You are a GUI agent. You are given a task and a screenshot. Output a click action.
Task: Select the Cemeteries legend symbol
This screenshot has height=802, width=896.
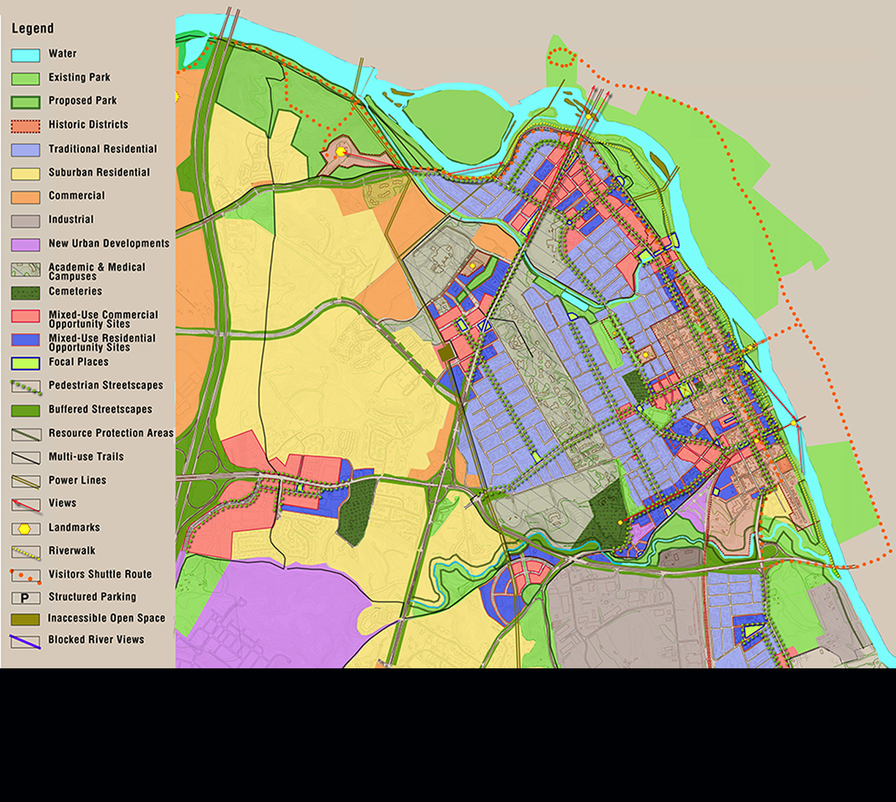tap(25, 293)
